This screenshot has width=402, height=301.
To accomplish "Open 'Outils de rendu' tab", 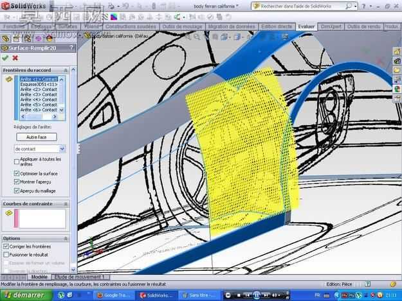I will [363, 26].
